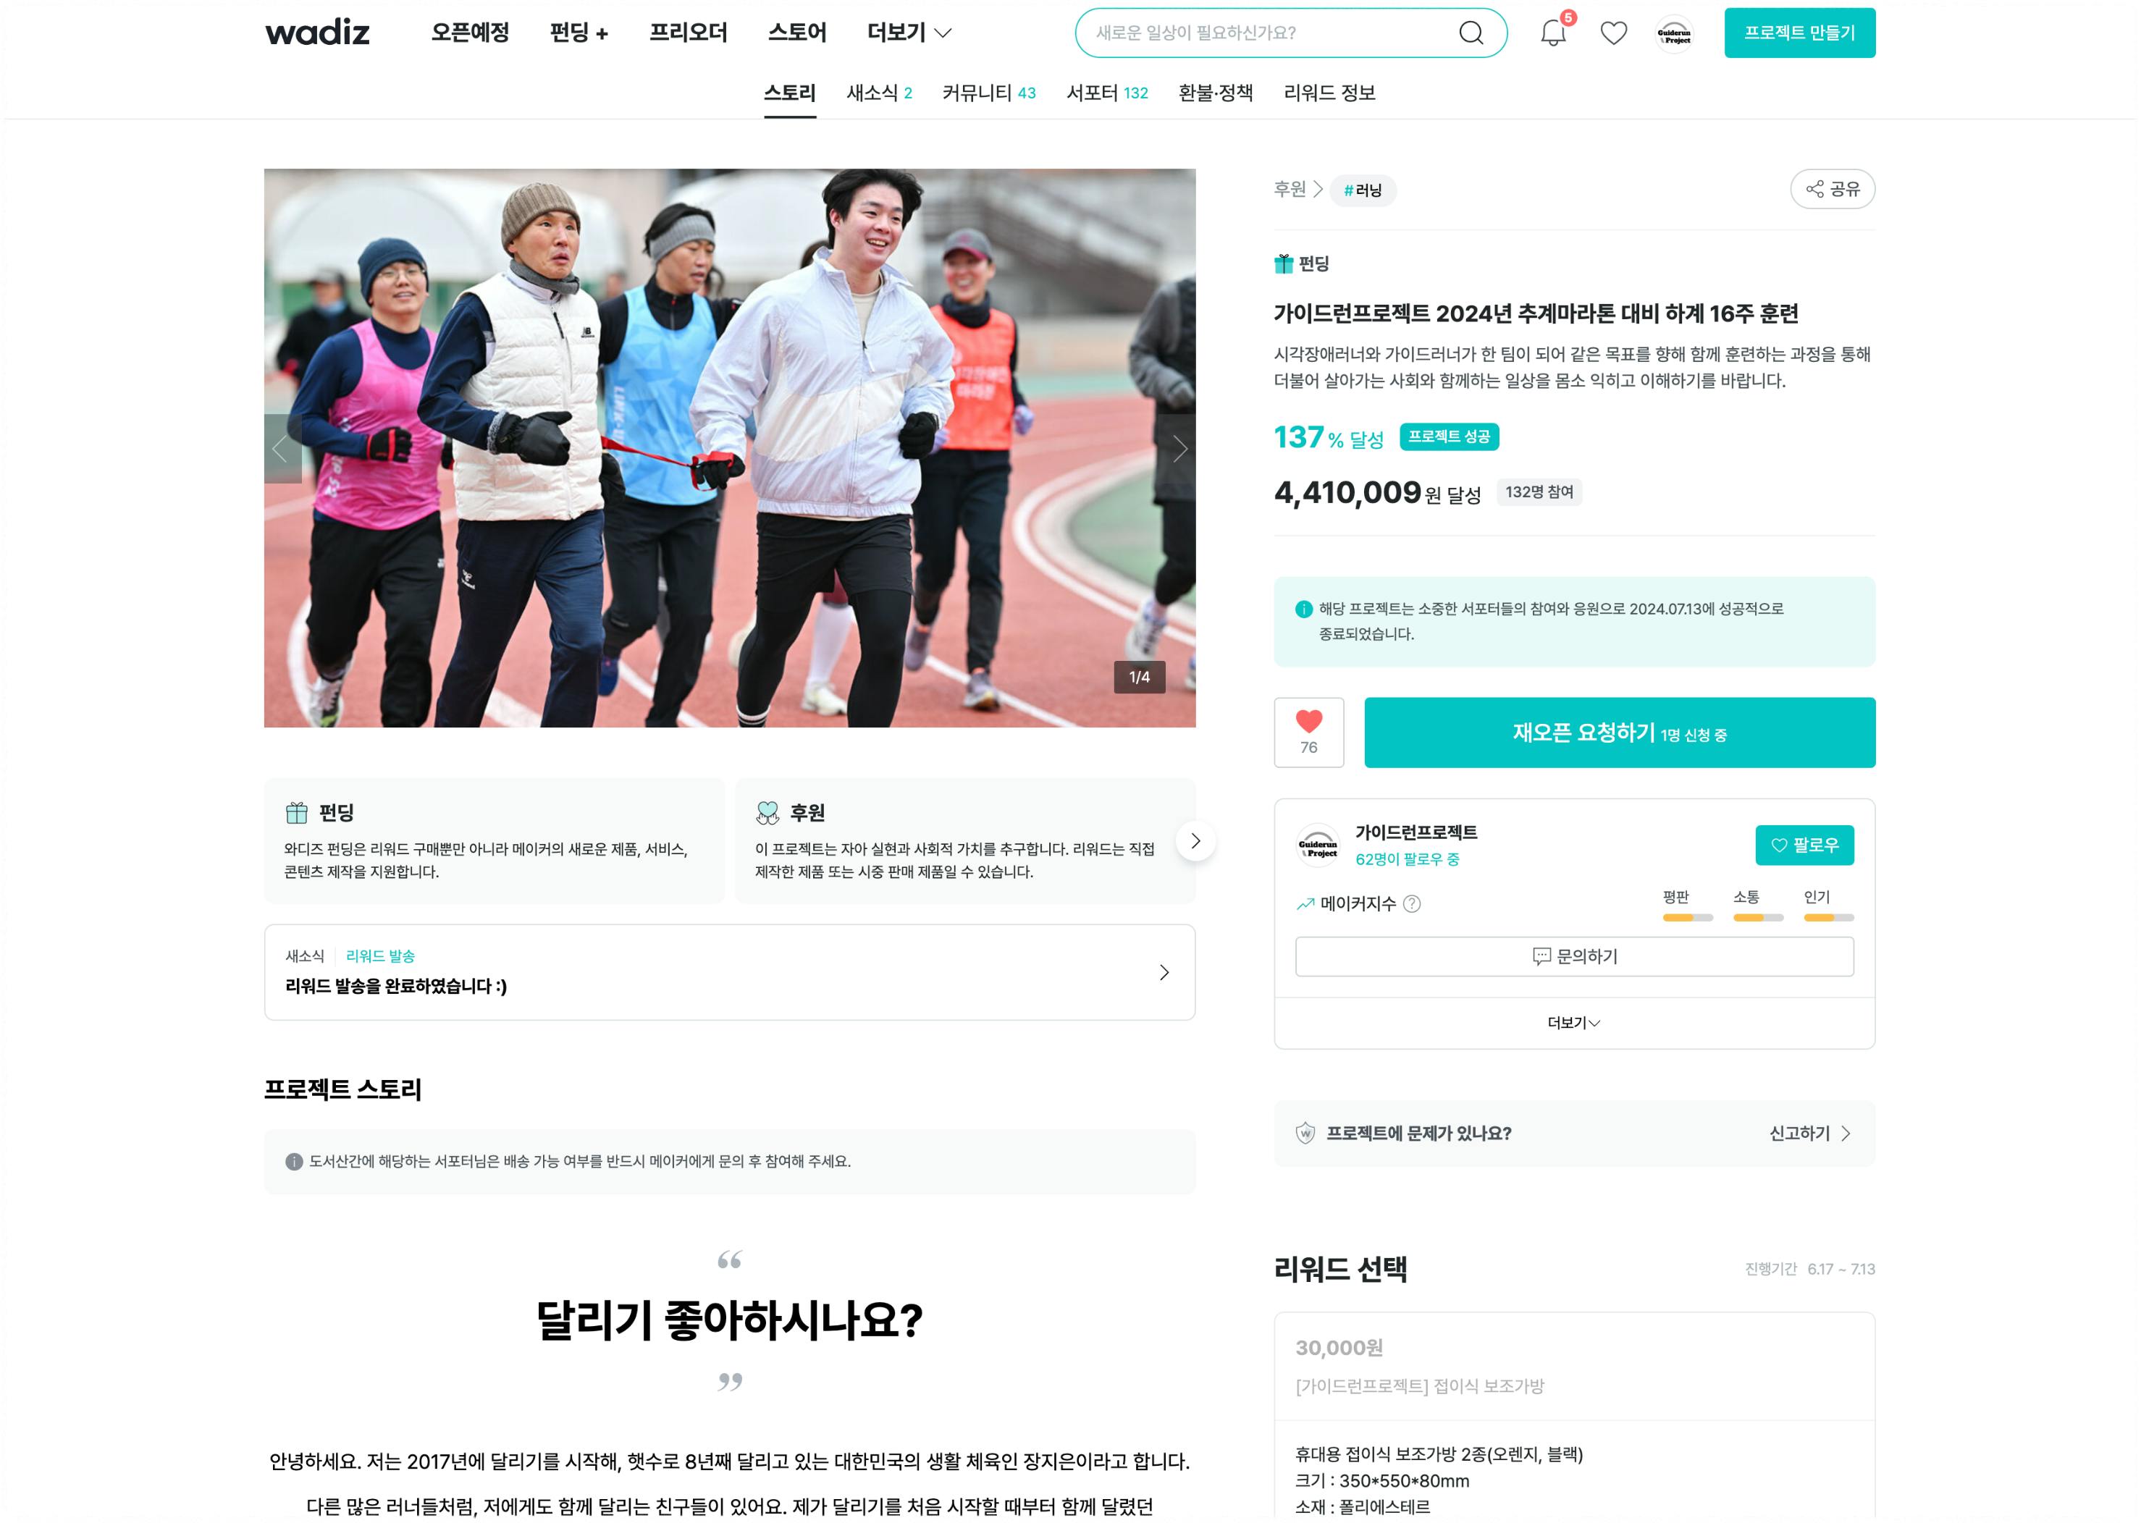The height and width of the screenshot is (1523, 2141).
Task: Open the wishlist heart icon in header
Action: coord(1613,34)
